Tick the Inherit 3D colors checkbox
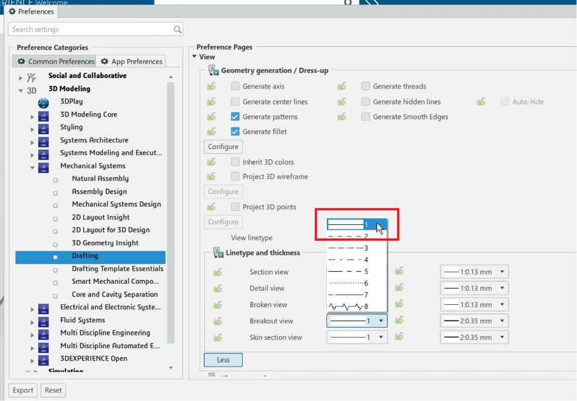Image resolution: width=577 pixels, height=401 pixels. [235, 162]
